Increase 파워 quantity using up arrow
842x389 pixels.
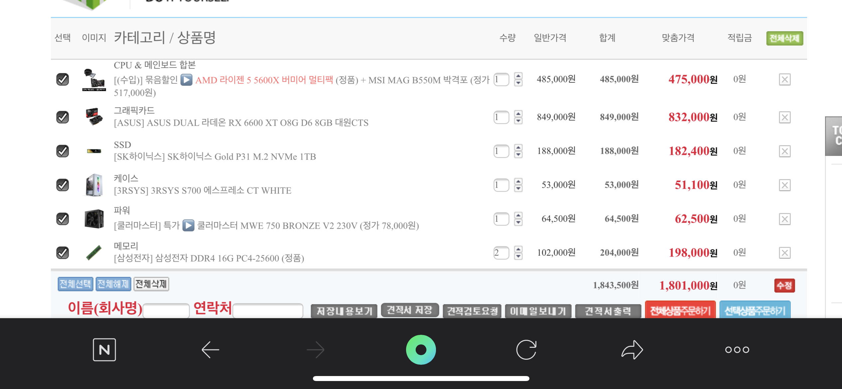[x=518, y=215]
